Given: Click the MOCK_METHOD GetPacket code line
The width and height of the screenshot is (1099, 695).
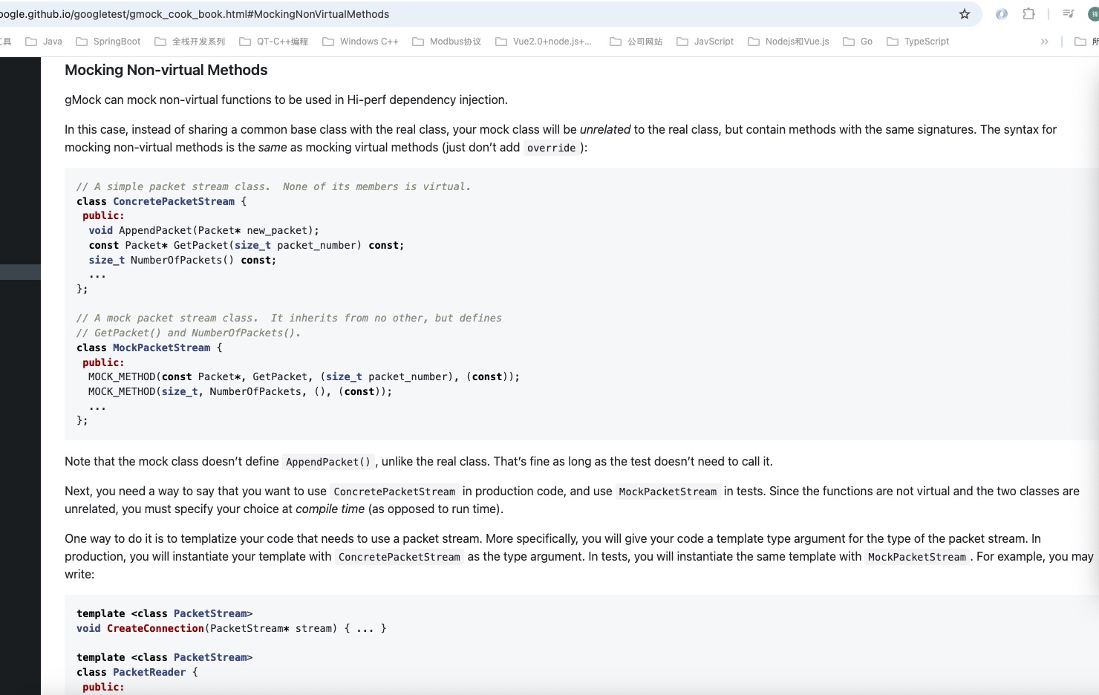Looking at the screenshot, I should 304,377.
